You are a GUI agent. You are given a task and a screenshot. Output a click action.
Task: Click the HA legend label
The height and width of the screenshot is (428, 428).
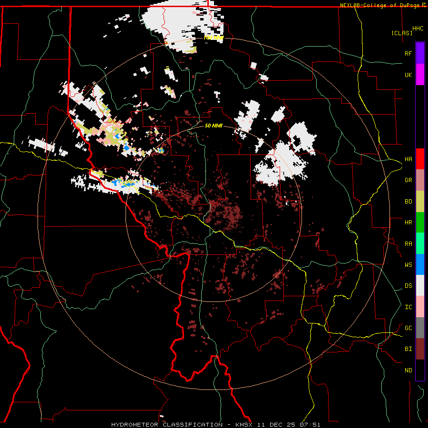pos(408,159)
